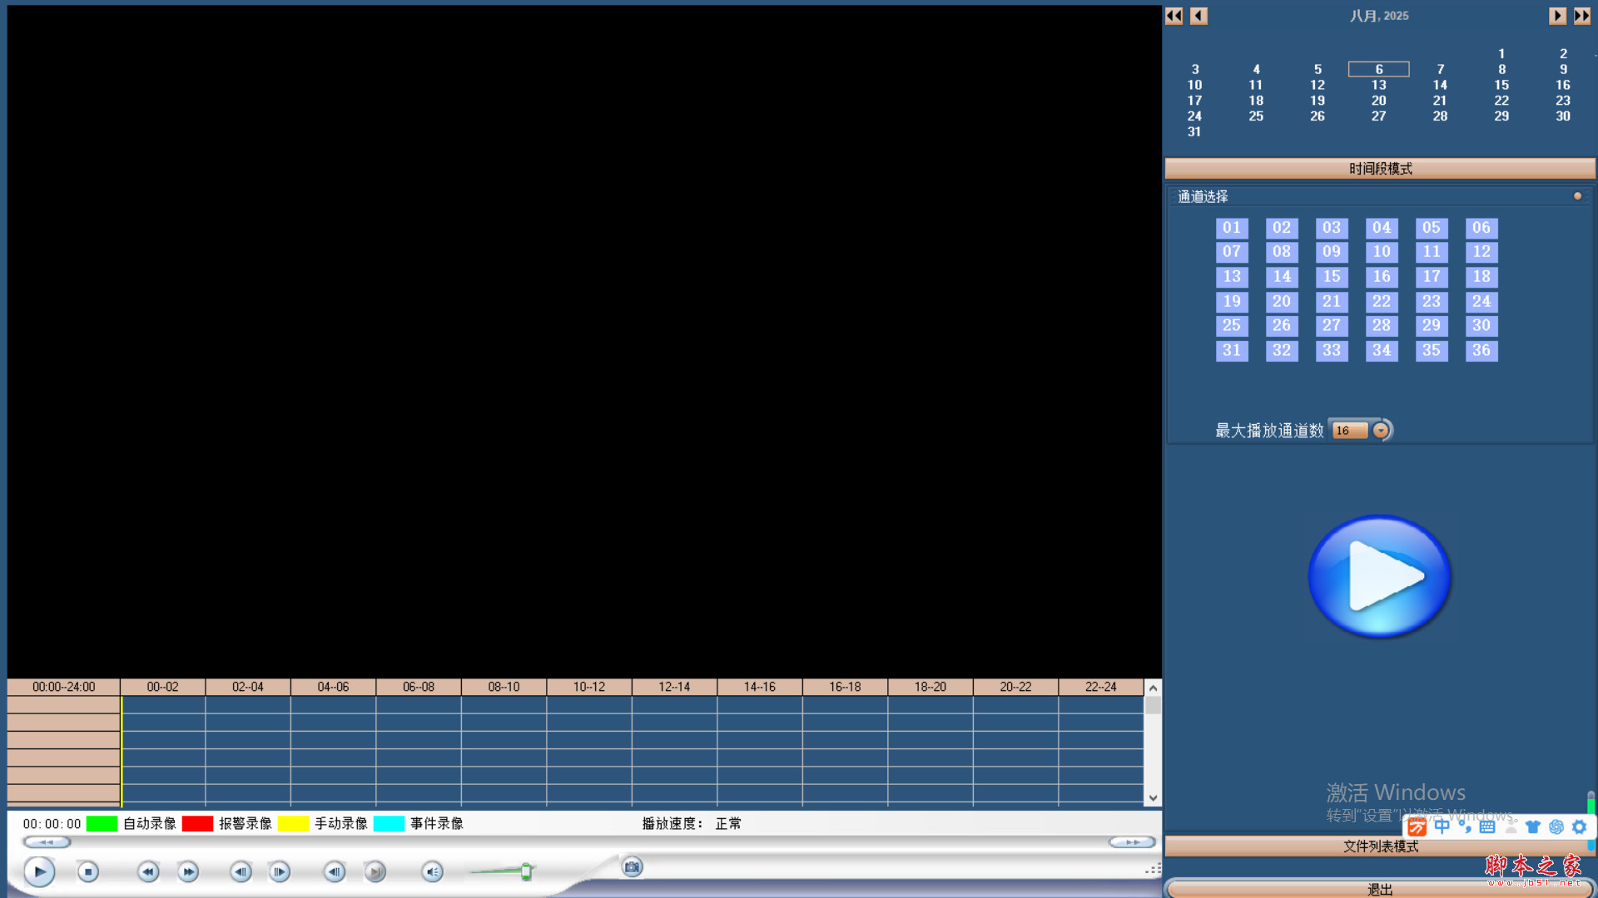Click the 退出 button

click(x=1380, y=889)
